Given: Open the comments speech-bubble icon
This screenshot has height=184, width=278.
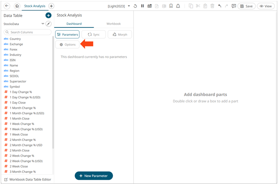Looking at the screenshot, I should (x=234, y=6).
